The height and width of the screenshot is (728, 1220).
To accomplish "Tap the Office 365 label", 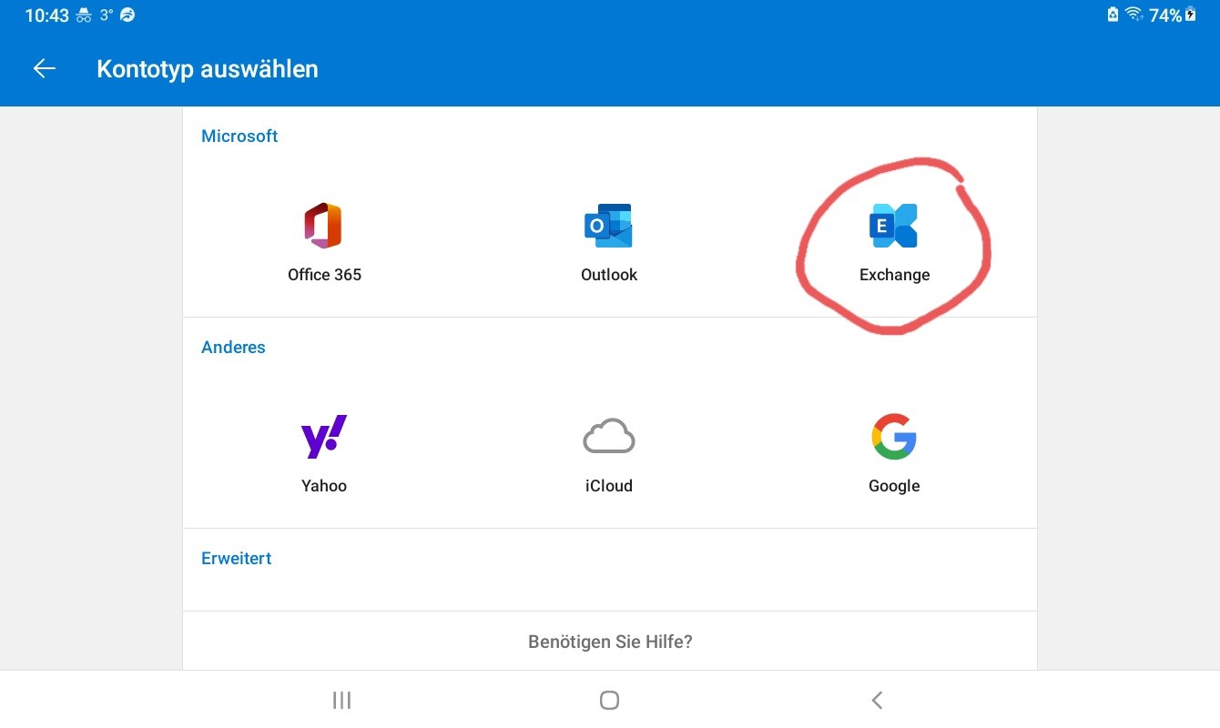I will [324, 274].
